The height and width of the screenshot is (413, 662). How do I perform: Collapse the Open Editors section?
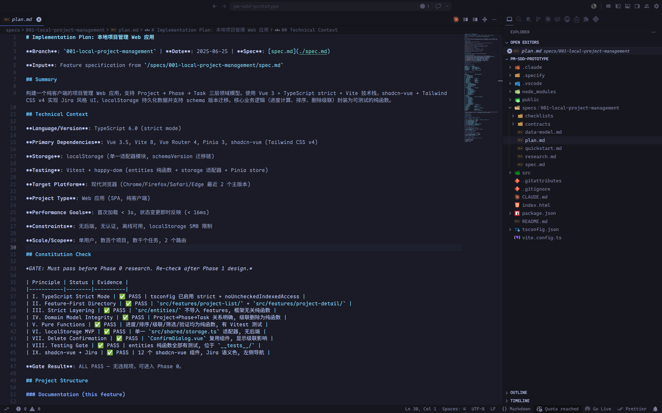click(524, 42)
